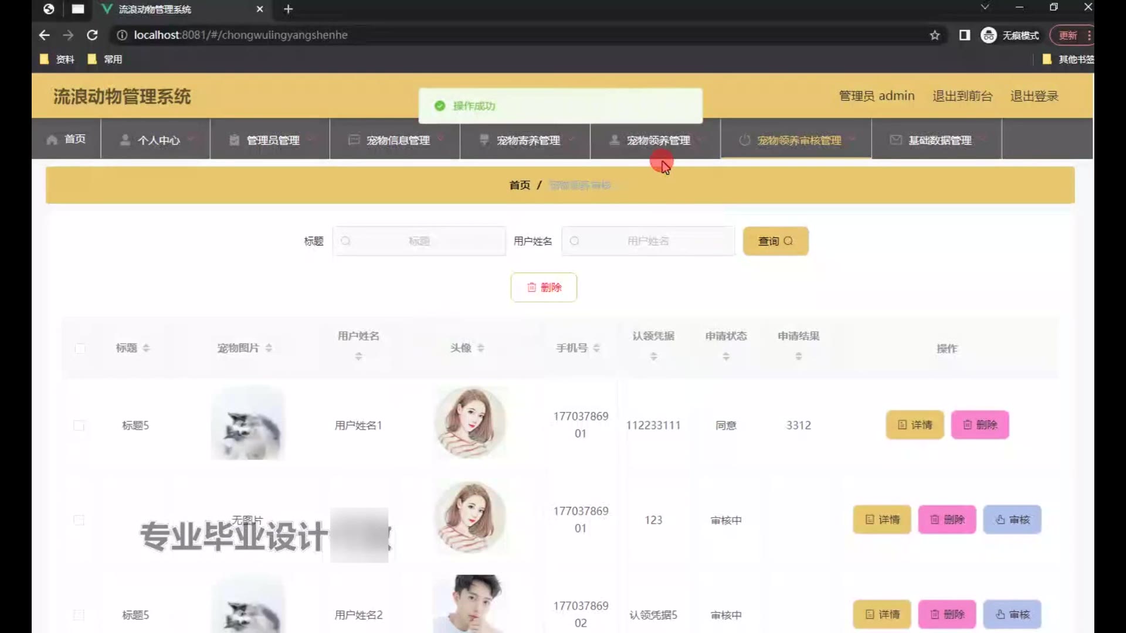The width and height of the screenshot is (1126, 633).
Task: Click 删除 for 用户姓名2 row
Action: coord(947,614)
